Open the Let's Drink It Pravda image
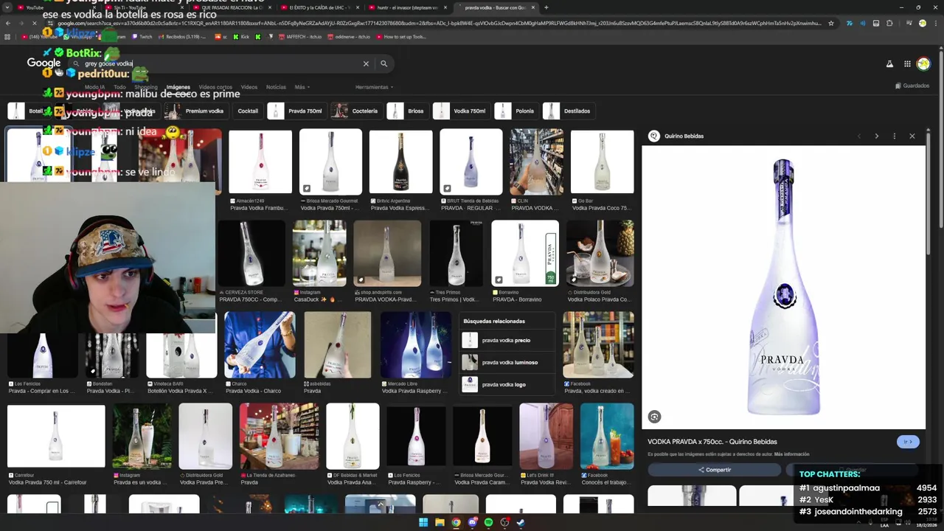The image size is (944, 531). tap(546, 436)
